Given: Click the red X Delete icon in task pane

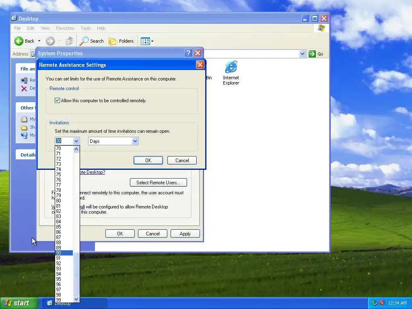Looking at the screenshot, I should point(24,88).
